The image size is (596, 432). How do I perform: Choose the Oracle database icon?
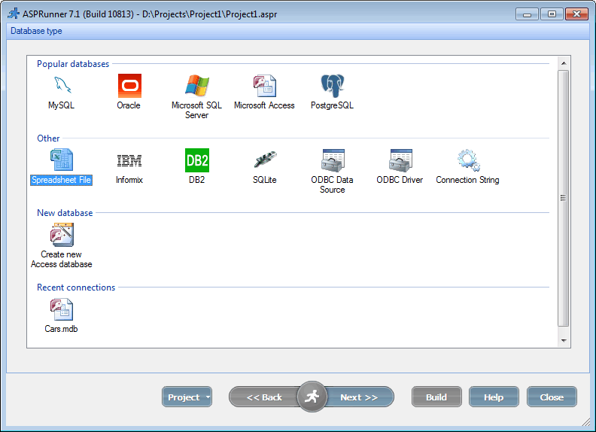(x=129, y=86)
